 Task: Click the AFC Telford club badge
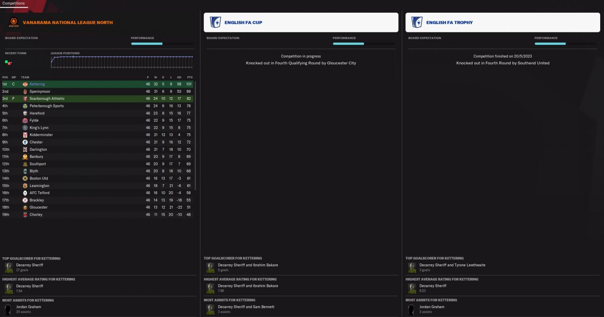click(x=25, y=193)
